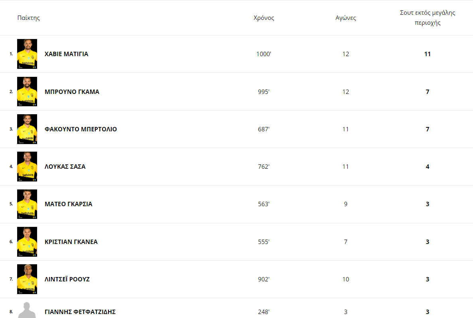The height and width of the screenshot is (318, 473).
Task: Open ΜΠΡΟΥΝΟ ΓΚΑΜΑ player name link
Action: [x=72, y=92]
